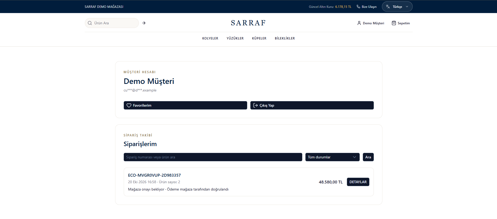Viewport: 497px width, 219px height.
Task: Click the order date 20 Eki 2026 16:58
Action: point(142,182)
